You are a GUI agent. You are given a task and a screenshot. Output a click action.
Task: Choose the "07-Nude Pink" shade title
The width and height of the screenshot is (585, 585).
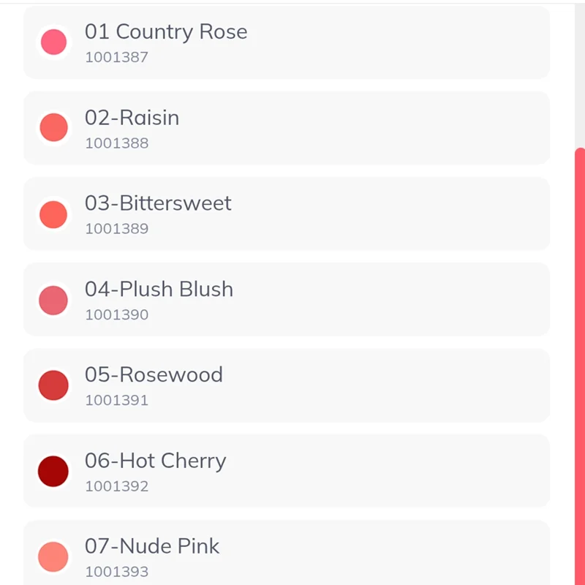tap(152, 546)
